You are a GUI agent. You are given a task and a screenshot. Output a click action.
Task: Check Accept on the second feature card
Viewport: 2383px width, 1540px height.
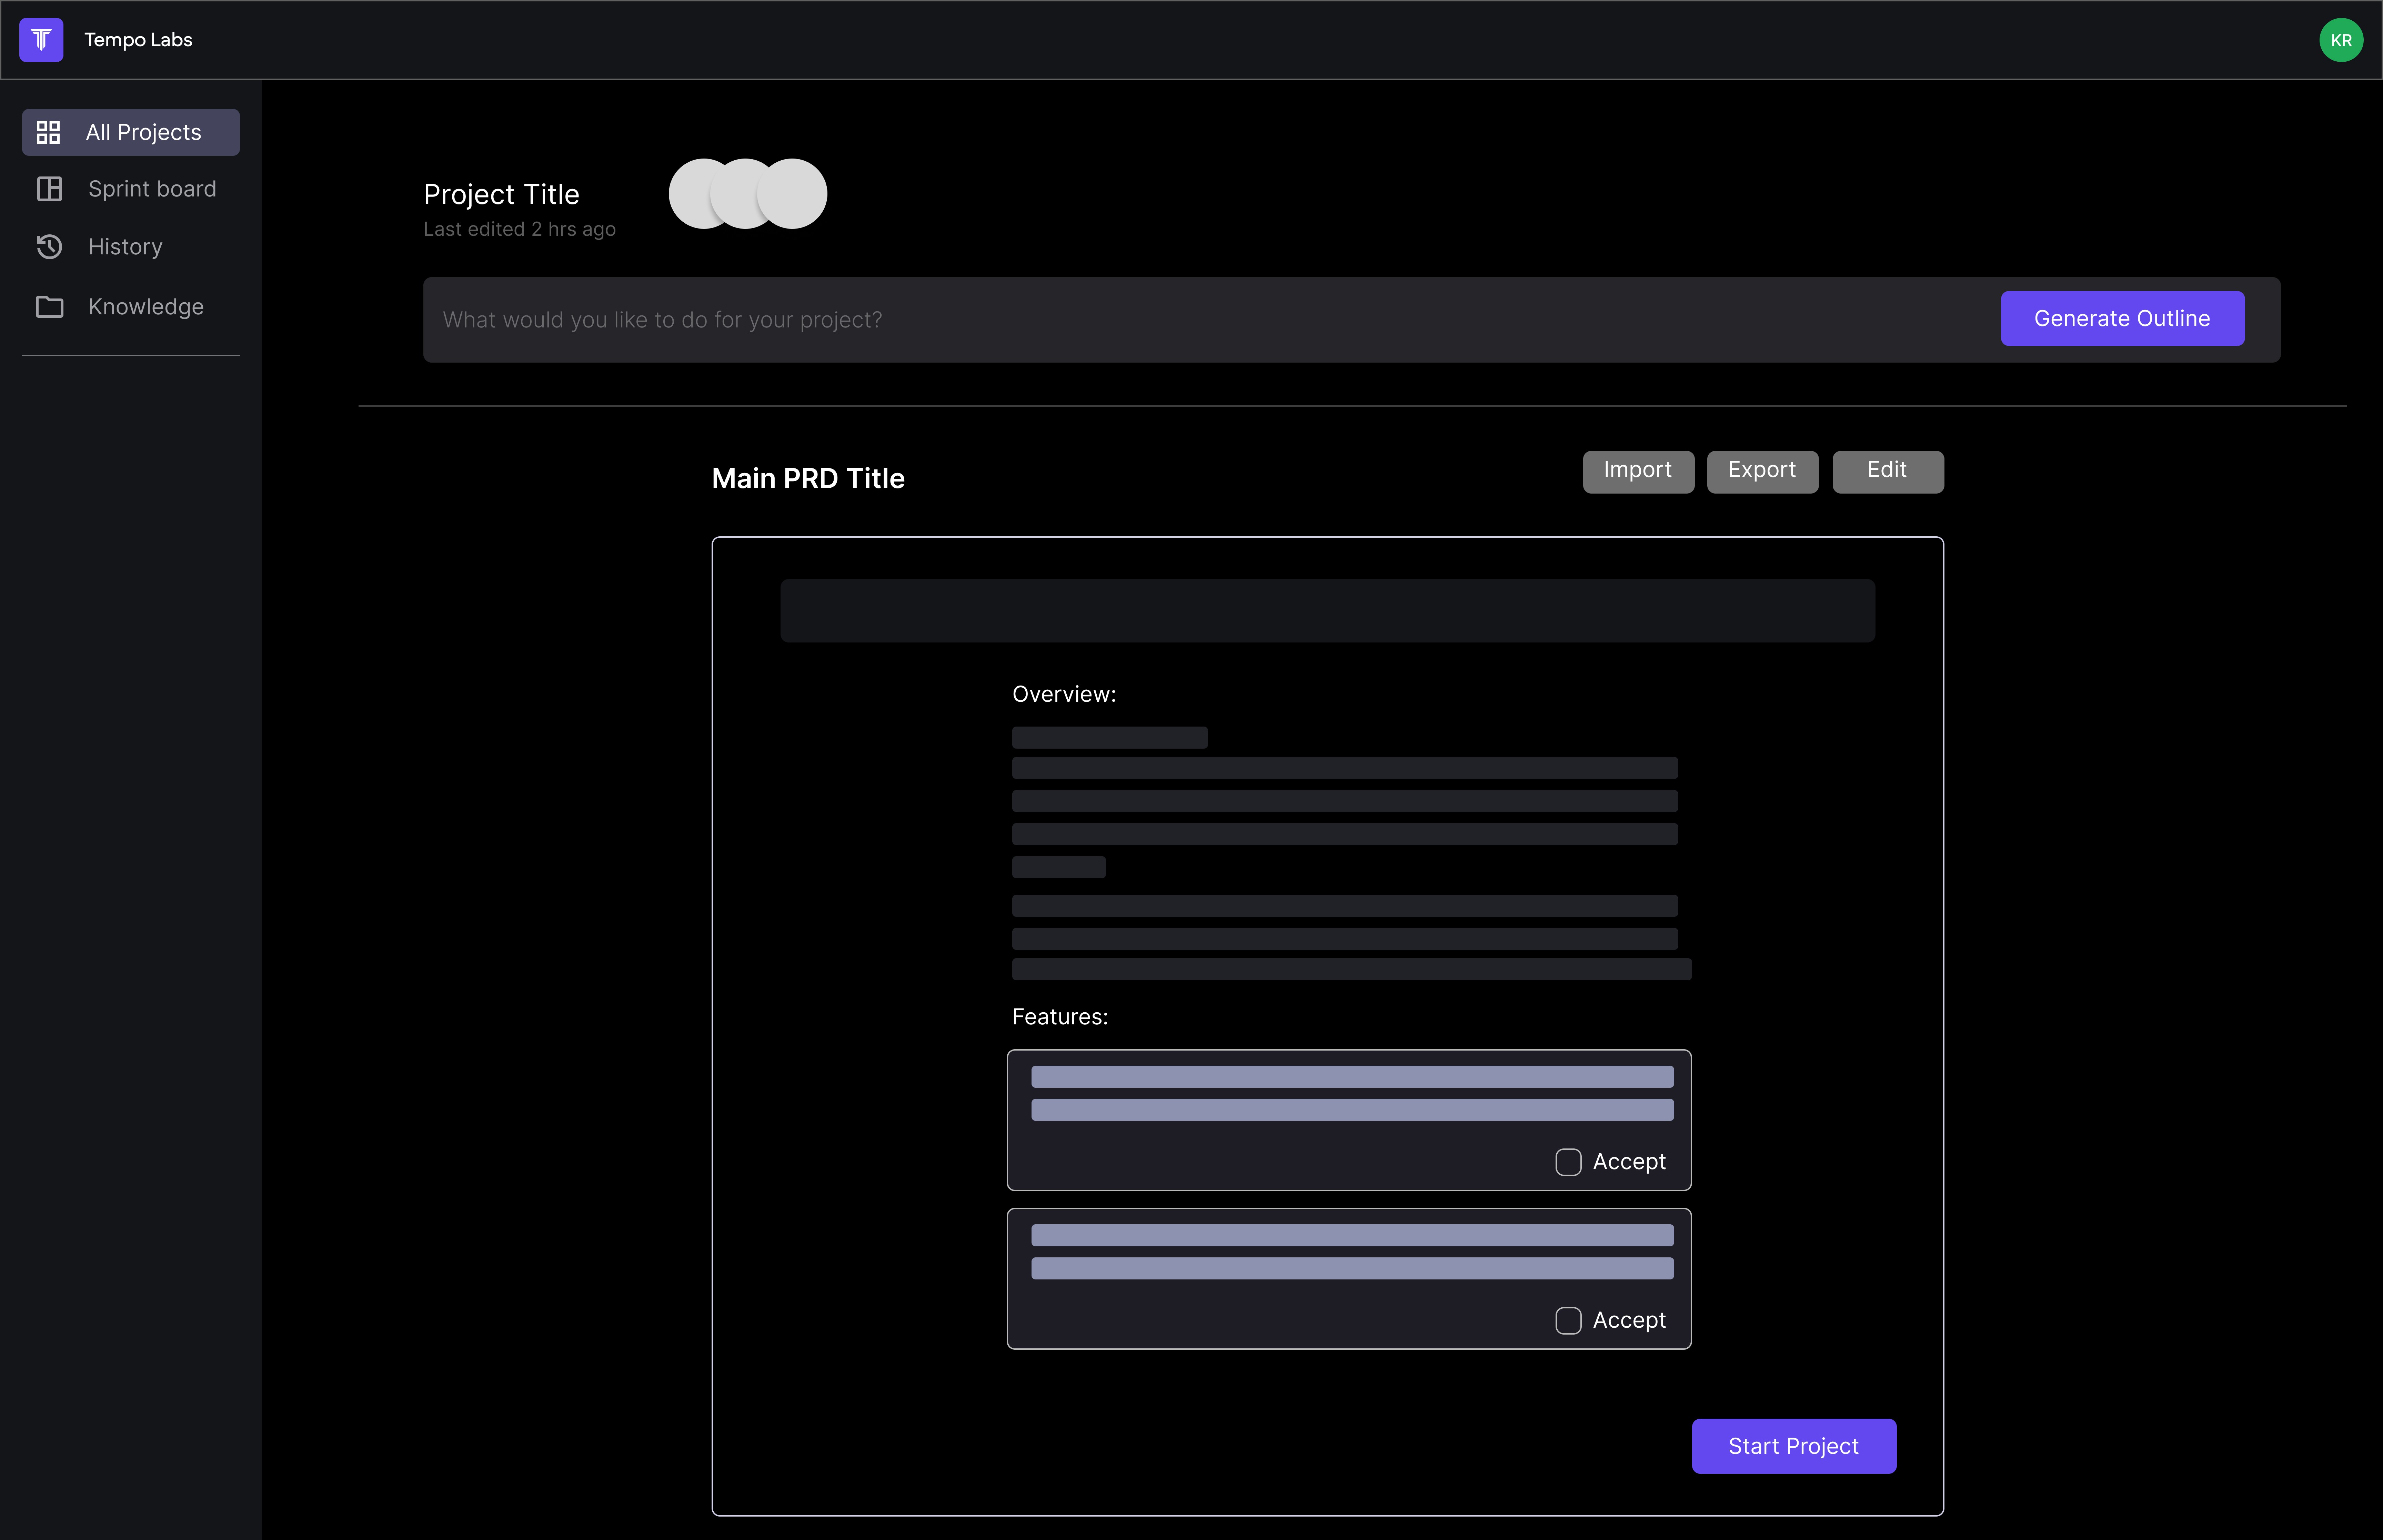(1568, 1321)
